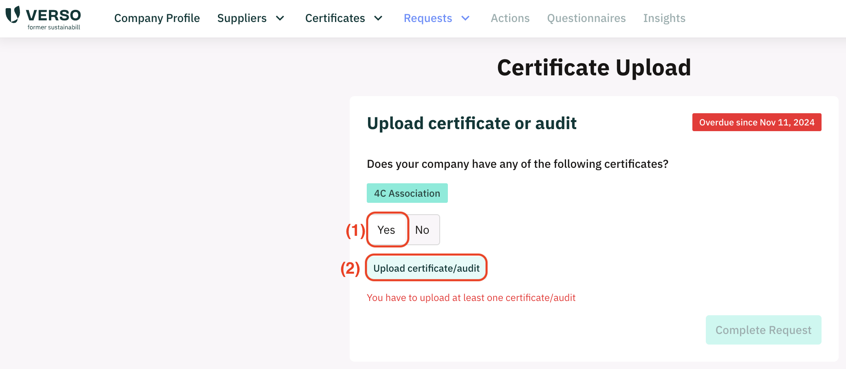The height and width of the screenshot is (369, 846).
Task: Open the Certificates menu label
Action: point(335,18)
